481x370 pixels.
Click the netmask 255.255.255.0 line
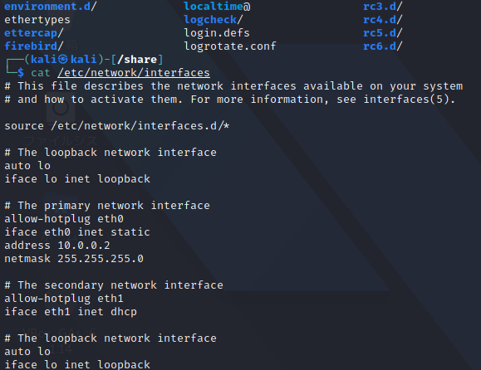pyautogui.click(x=74, y=259)
